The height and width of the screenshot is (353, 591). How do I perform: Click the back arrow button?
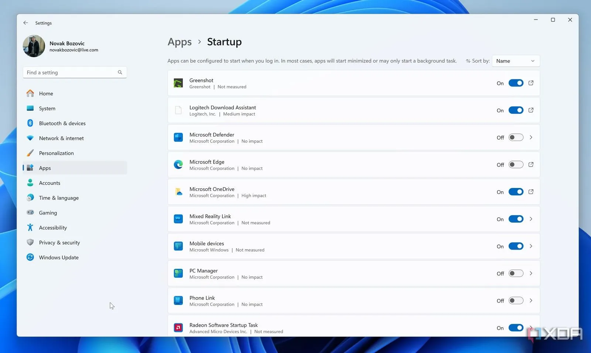point(25,23)
